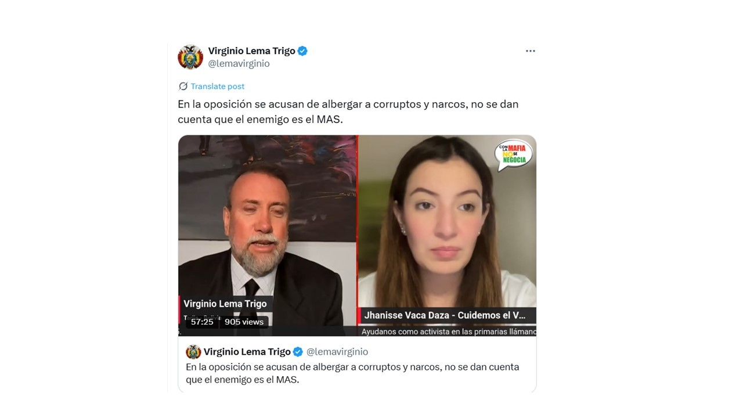Open @lemavirginio handle in quoted post
The image size is (743, 418).
coord(337,352)
